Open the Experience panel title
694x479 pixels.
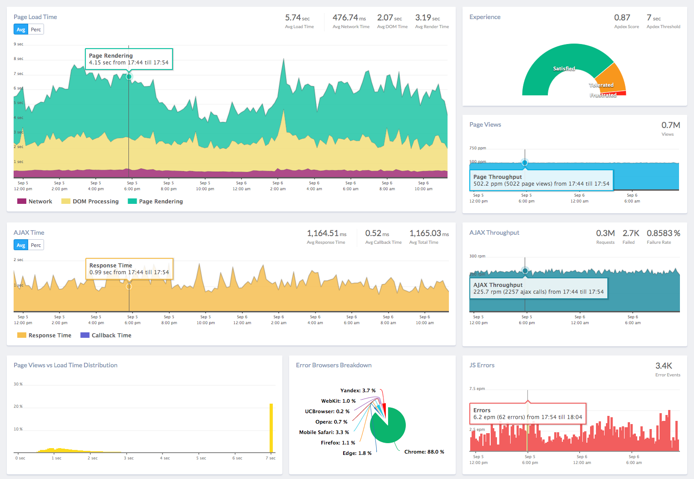(x=485, y=17)
